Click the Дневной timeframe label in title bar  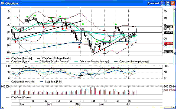tap(153, 3)
